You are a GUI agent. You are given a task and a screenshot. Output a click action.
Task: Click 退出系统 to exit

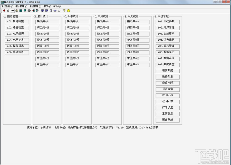tap(168, 120)
